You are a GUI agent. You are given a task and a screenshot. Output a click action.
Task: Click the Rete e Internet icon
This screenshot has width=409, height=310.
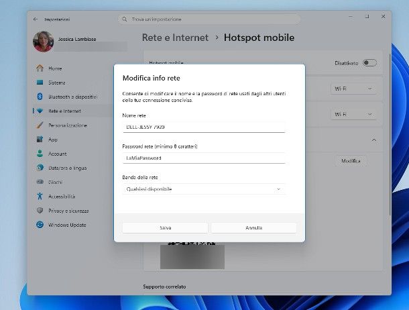[x=40, y=111]
